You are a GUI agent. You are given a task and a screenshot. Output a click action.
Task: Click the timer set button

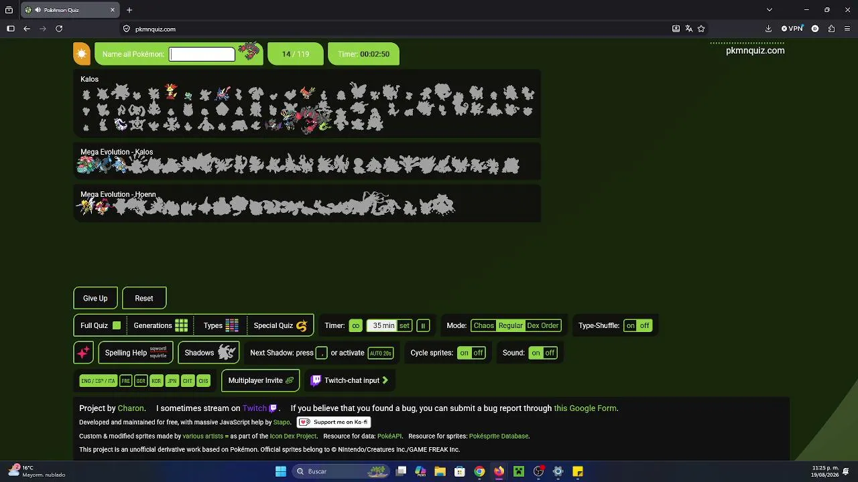click(404, 326)
